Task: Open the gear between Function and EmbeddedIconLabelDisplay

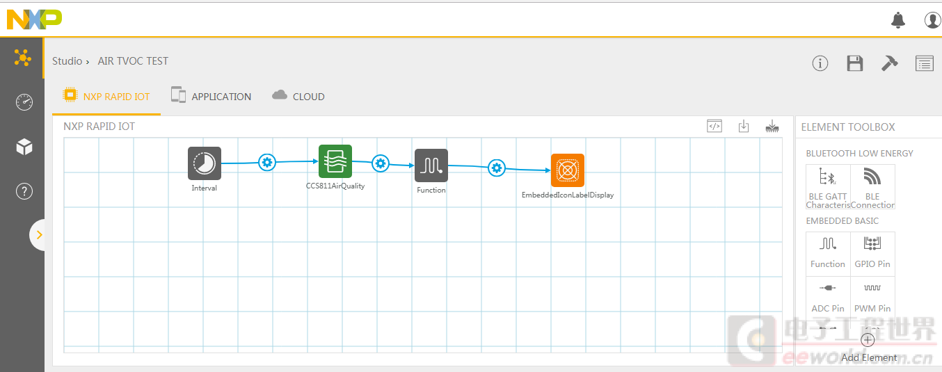Action: [496, 168]
